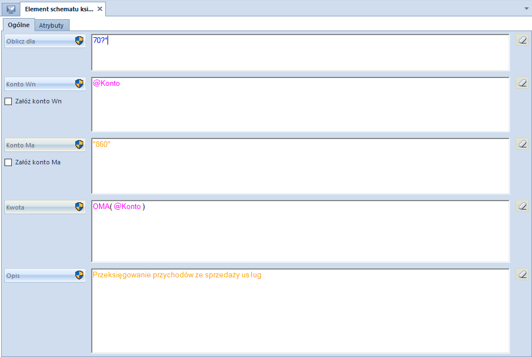Switch to the Ogólne tab
This screenshot has width=532, height=357.
[19, 25]
